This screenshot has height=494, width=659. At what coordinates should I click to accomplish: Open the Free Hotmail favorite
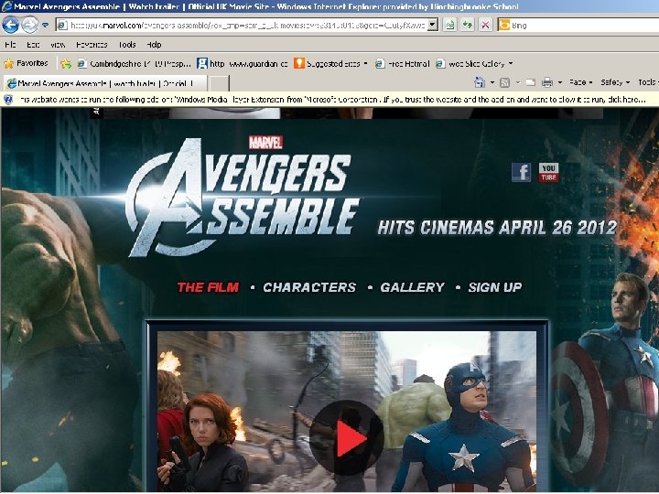coord(402,63)
